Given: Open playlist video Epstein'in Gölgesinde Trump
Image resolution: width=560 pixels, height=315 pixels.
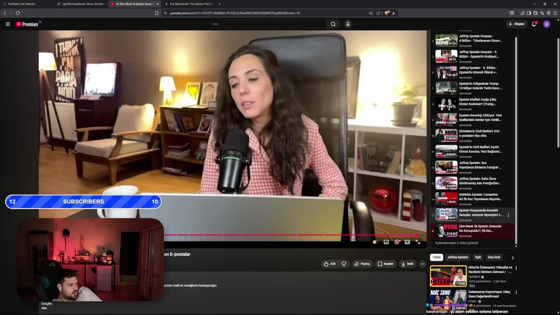Looking at the screenshot, I should (x=472, y=87).
